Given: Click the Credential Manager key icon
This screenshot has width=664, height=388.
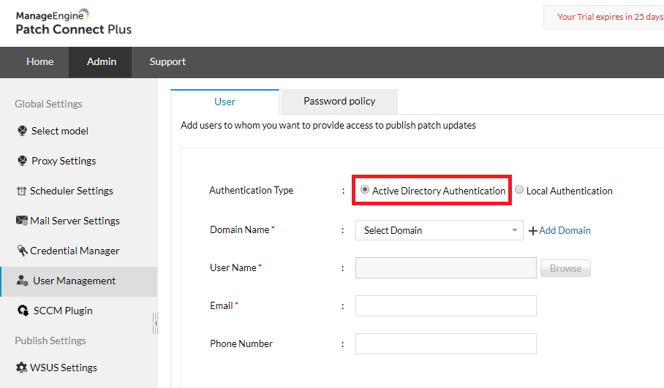Looking at the screenshot, I should (22, 251).
